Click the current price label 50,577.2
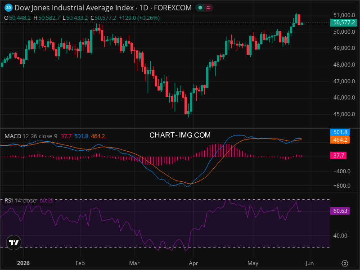The height and width of the screenshot is (270, 360). coord(344,22)
